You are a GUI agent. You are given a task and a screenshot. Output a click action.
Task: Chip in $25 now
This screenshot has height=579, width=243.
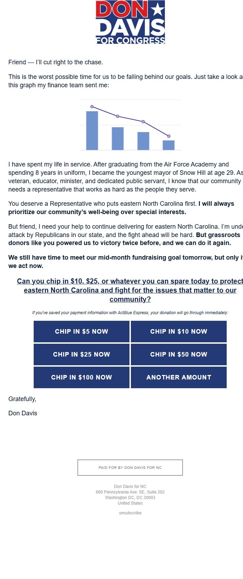click(81, 354)
